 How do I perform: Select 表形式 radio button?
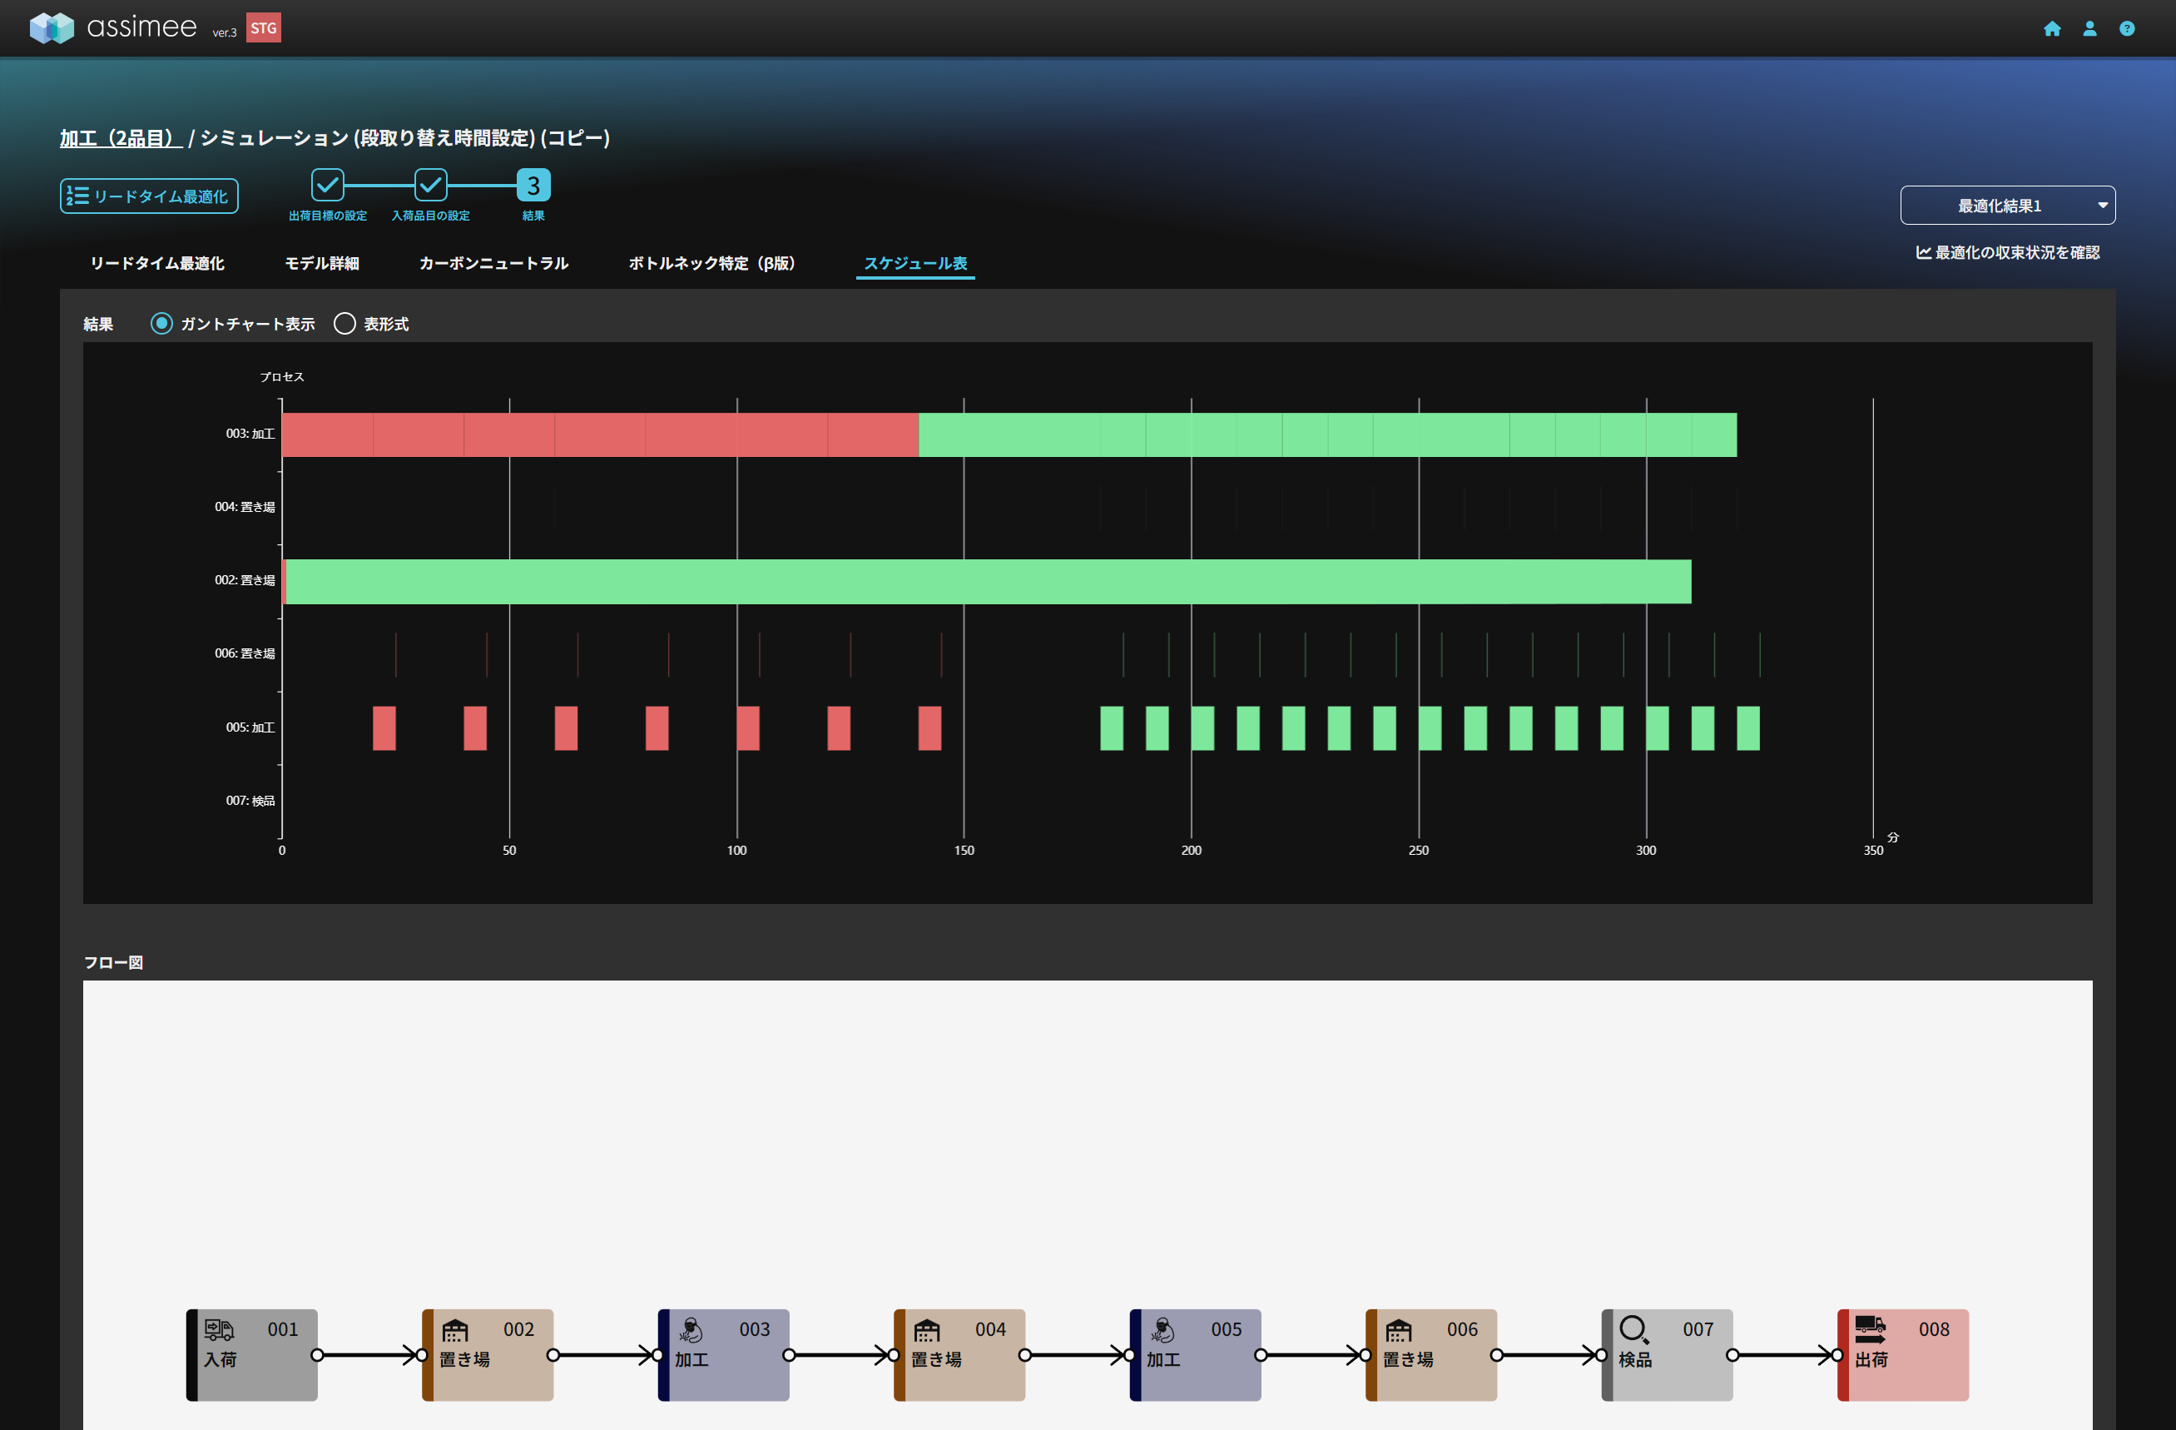(344, 324)
